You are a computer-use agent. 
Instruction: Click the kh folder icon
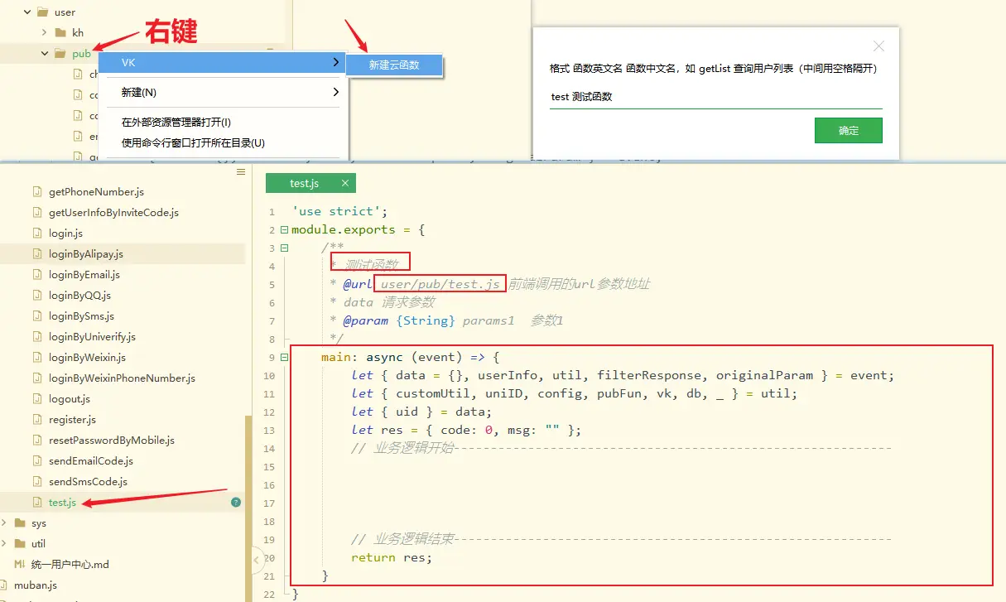pyautogui.click(x=60, y=33)
